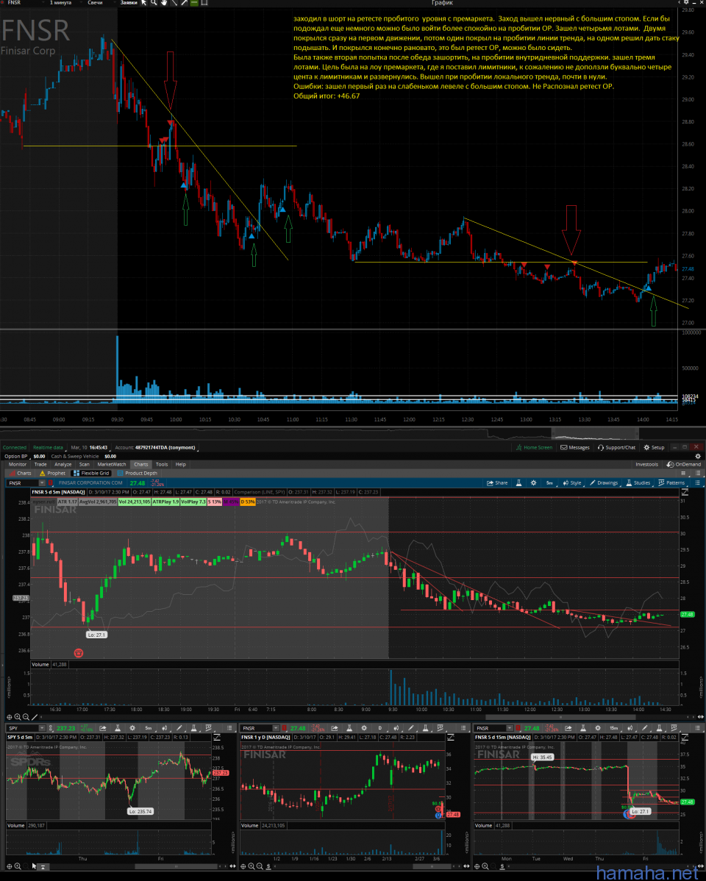The height and width of the screenshot is (881, 706).
Task: Open the list menu icon right of Patterns
Action: (x=698, y=483)
